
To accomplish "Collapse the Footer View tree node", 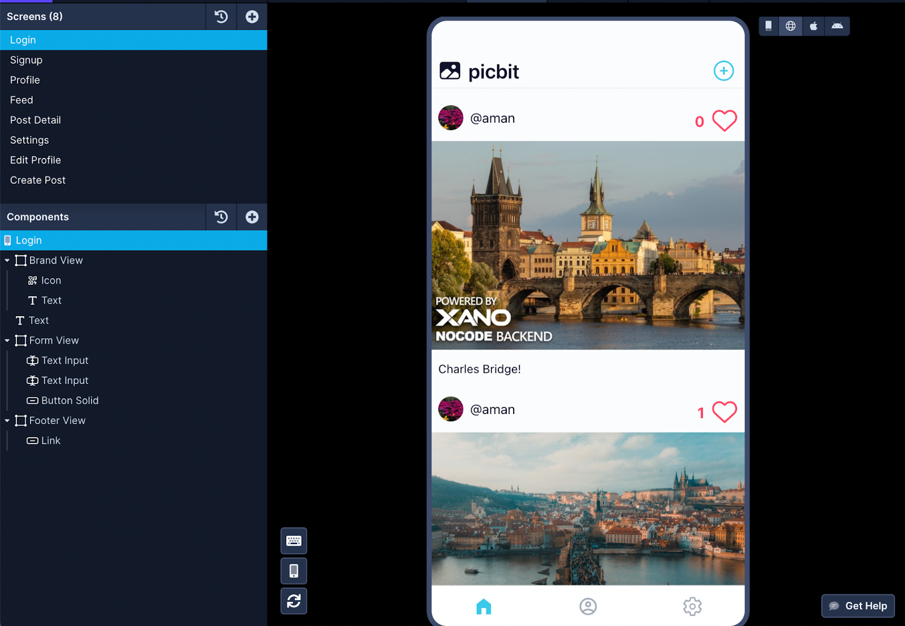I will click(x=7, y=421).
